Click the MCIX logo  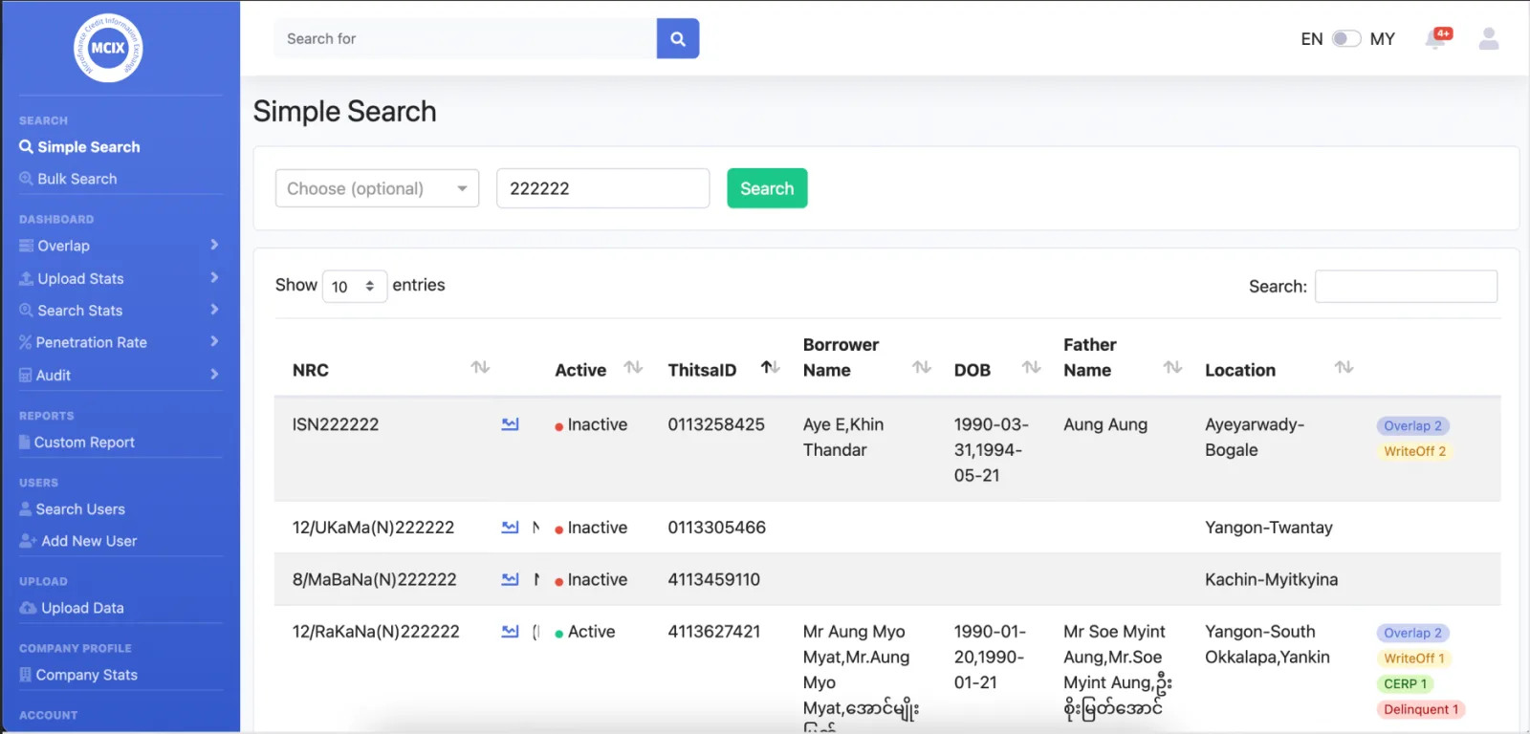coord(108,48)
